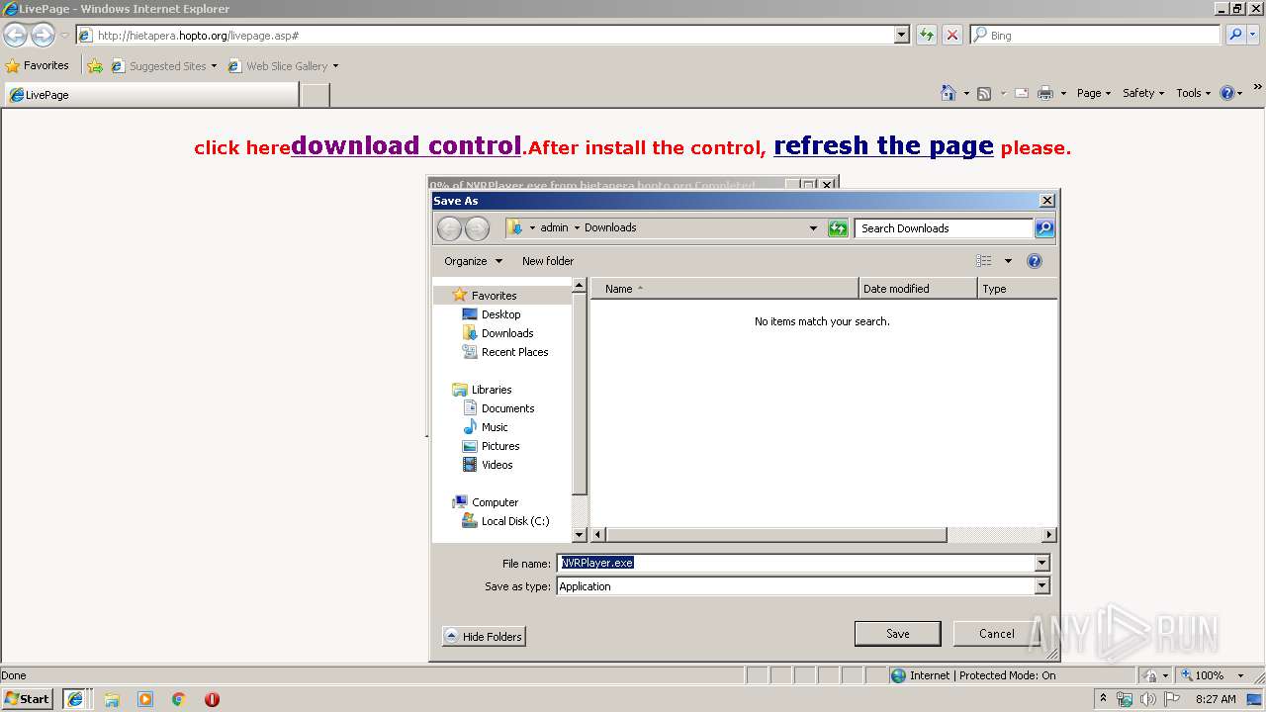Click the Action Center flag tray icon

[1171, 699]
